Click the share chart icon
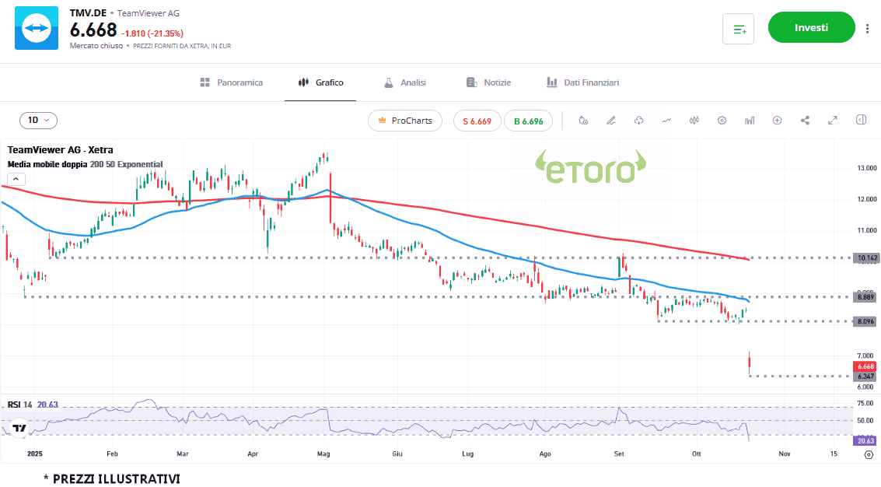 coord(805,121)
